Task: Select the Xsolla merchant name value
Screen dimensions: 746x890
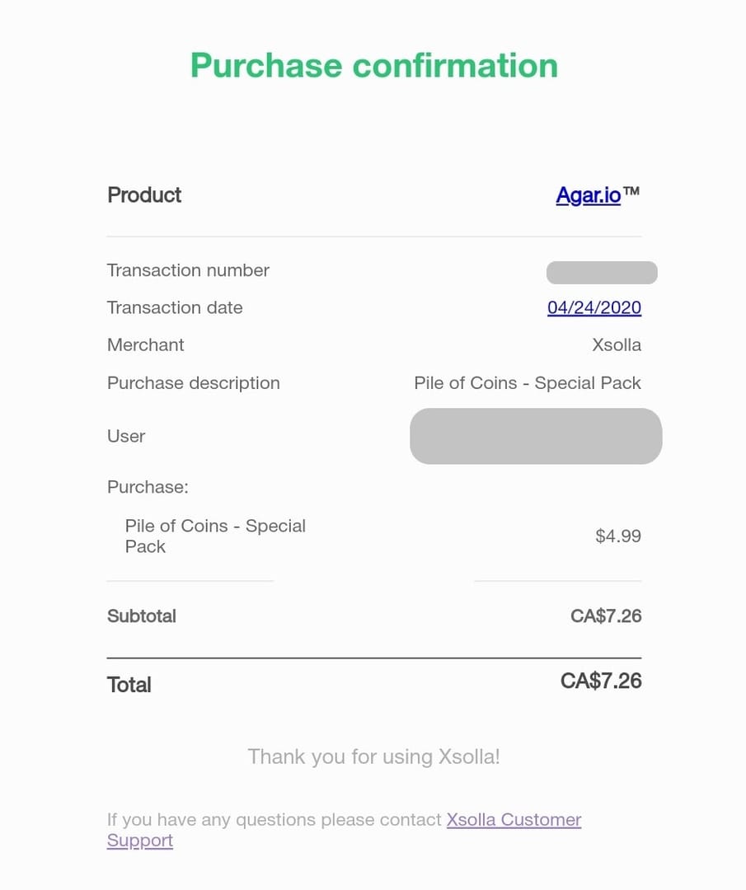Action: (616, 345)
